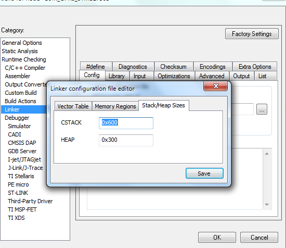The height and width of the screenshot is (248, 286).
Task: Select Build Actions category
Action: (20, 101)
